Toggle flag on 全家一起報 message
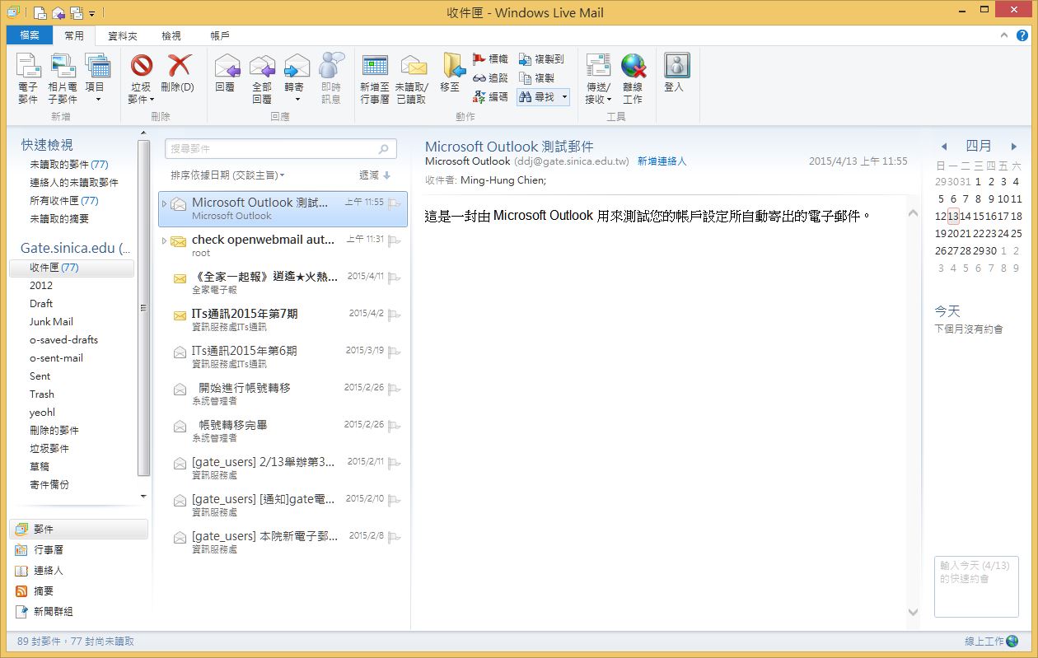The height and width of the screenshot is (658, 1038). 395,278
